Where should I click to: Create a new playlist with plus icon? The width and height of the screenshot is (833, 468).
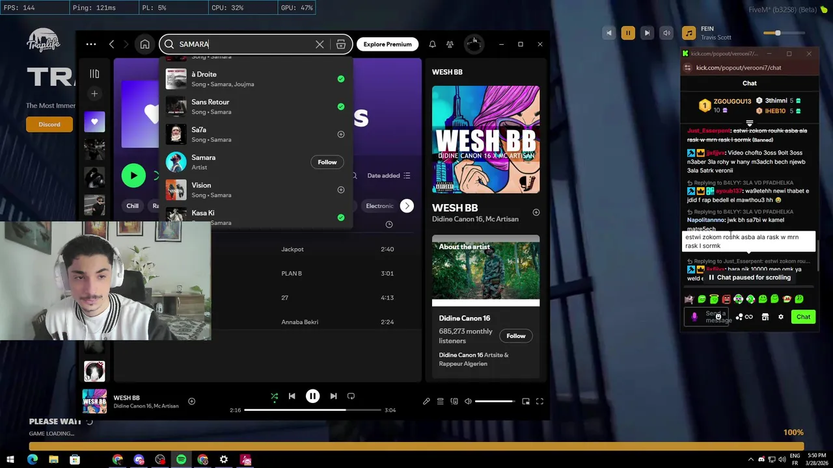[94, 94]
